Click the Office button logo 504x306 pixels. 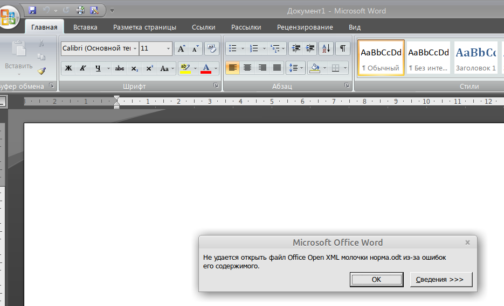[8, 16]
